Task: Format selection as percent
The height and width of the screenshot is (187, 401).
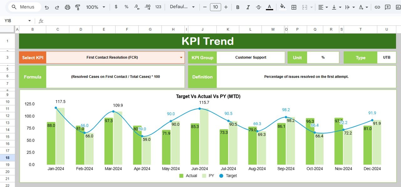Action: pos(126,7)
